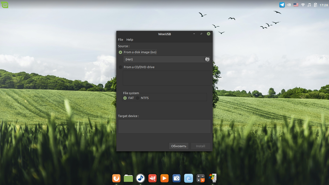
Task: Open the green Files folder in dock
Action: click(128, 178)
